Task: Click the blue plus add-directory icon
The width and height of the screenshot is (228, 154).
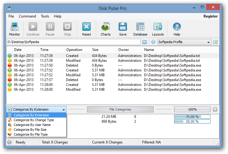Action: click(x=153, y=42)
